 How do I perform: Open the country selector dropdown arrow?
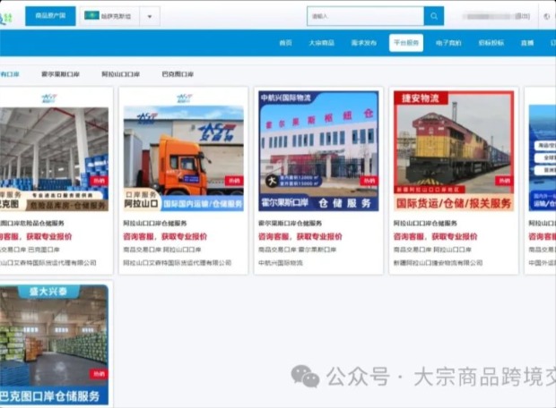(x=150, y=16)
